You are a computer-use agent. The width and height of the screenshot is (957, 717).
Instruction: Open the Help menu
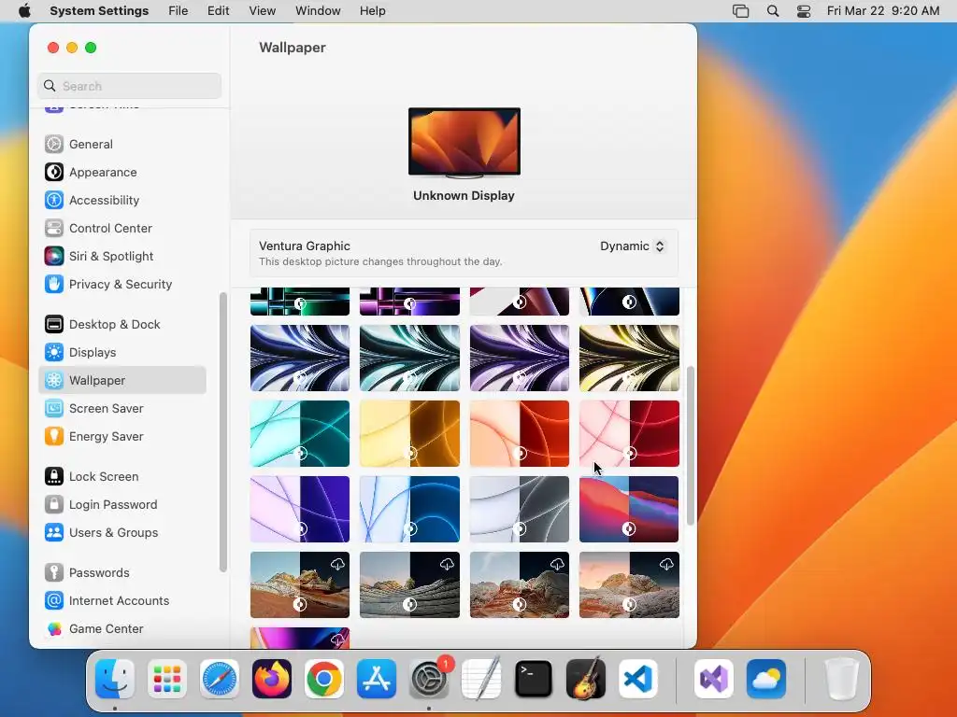(372, 11)
